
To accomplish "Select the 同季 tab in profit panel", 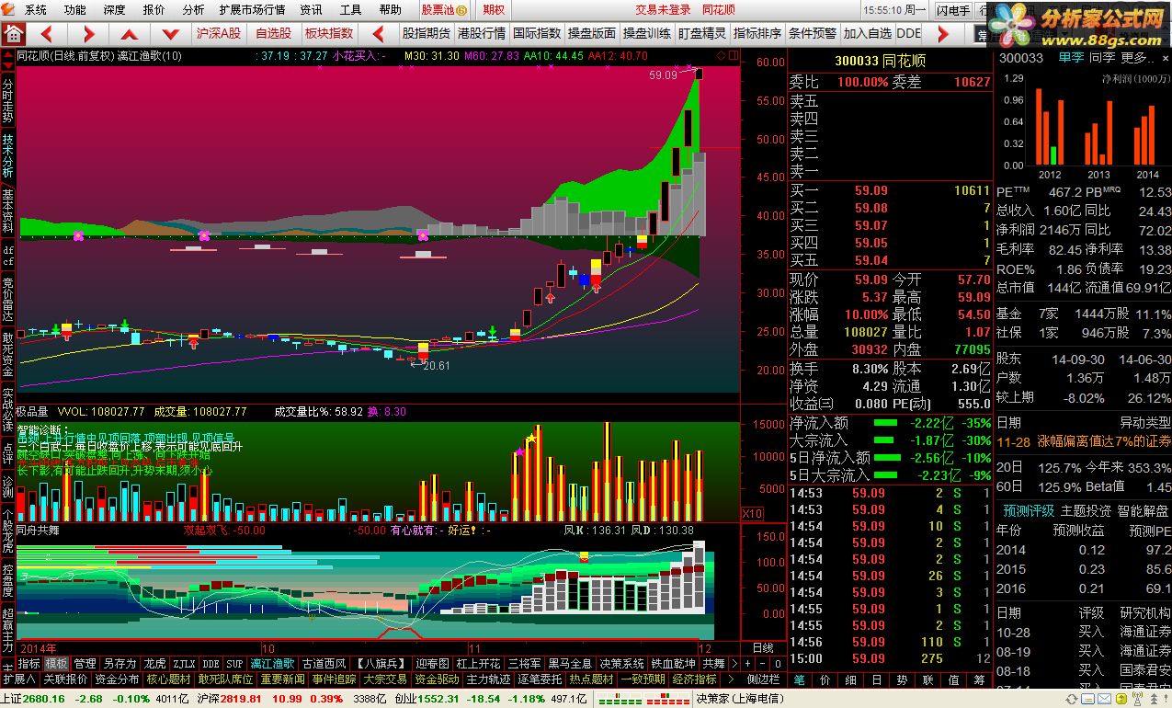I will click(x=1101, y=58).
